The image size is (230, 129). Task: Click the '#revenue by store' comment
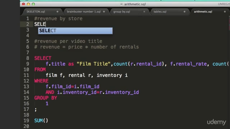(58, 19)
